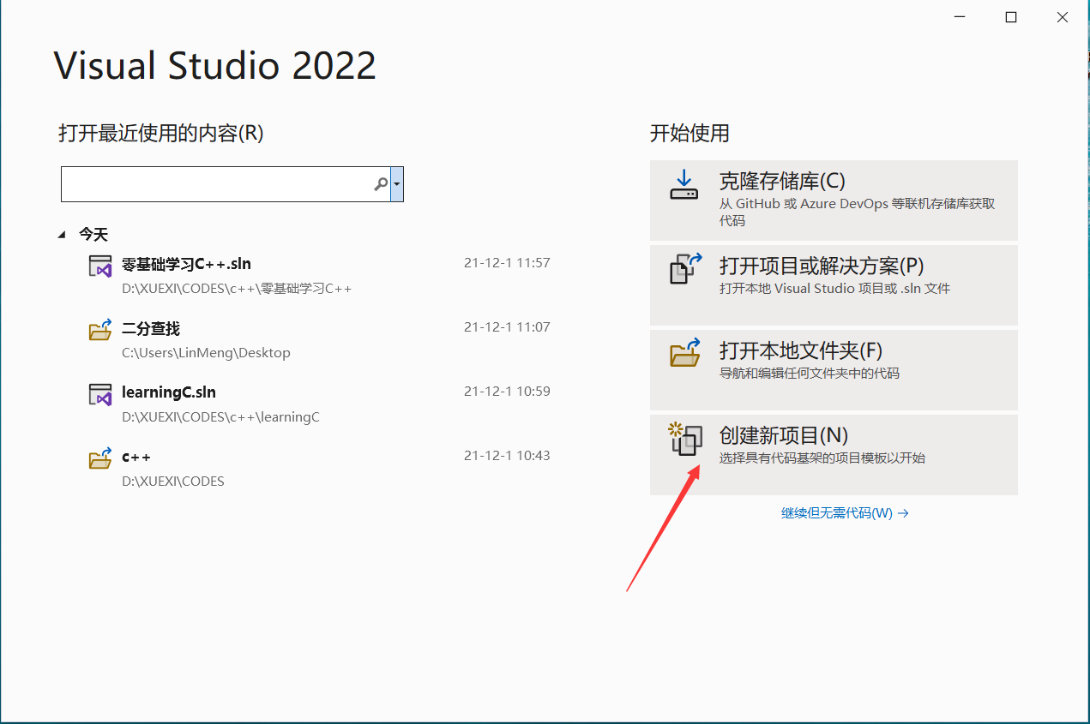
Task: Select 创建新项目(N)
Action: (834, 455)
